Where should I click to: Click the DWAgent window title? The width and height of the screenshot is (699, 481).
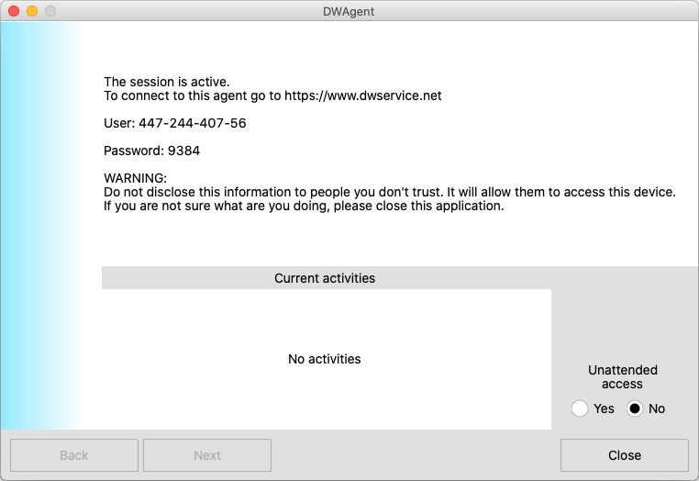click(x=349, y=12)
